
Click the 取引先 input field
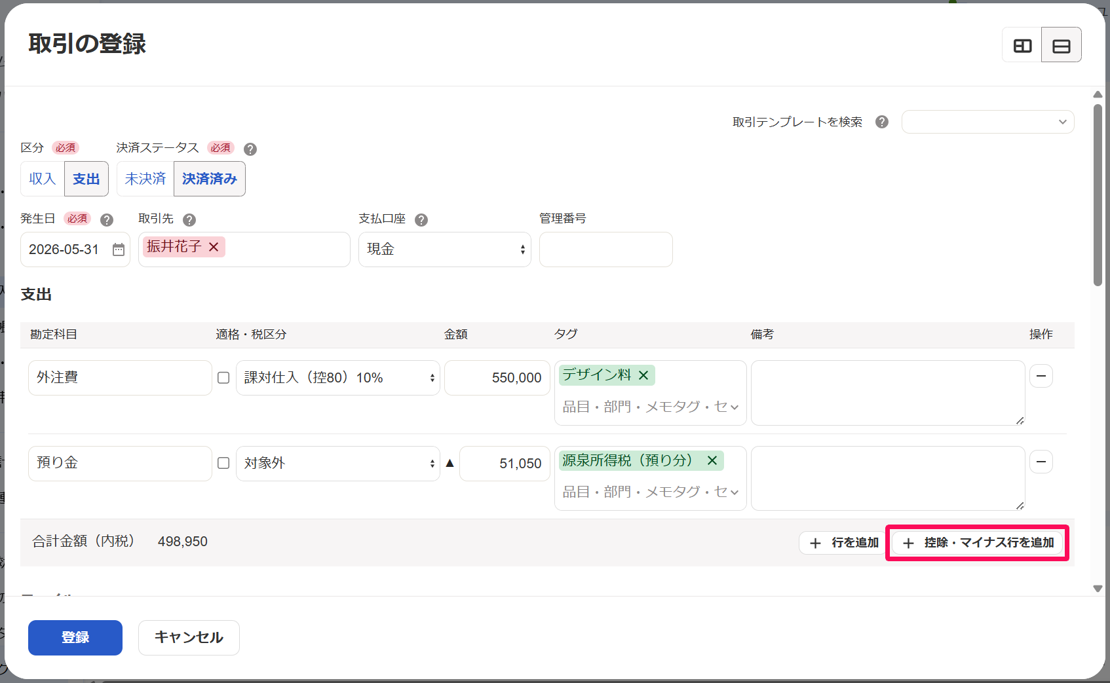point(244,249)
